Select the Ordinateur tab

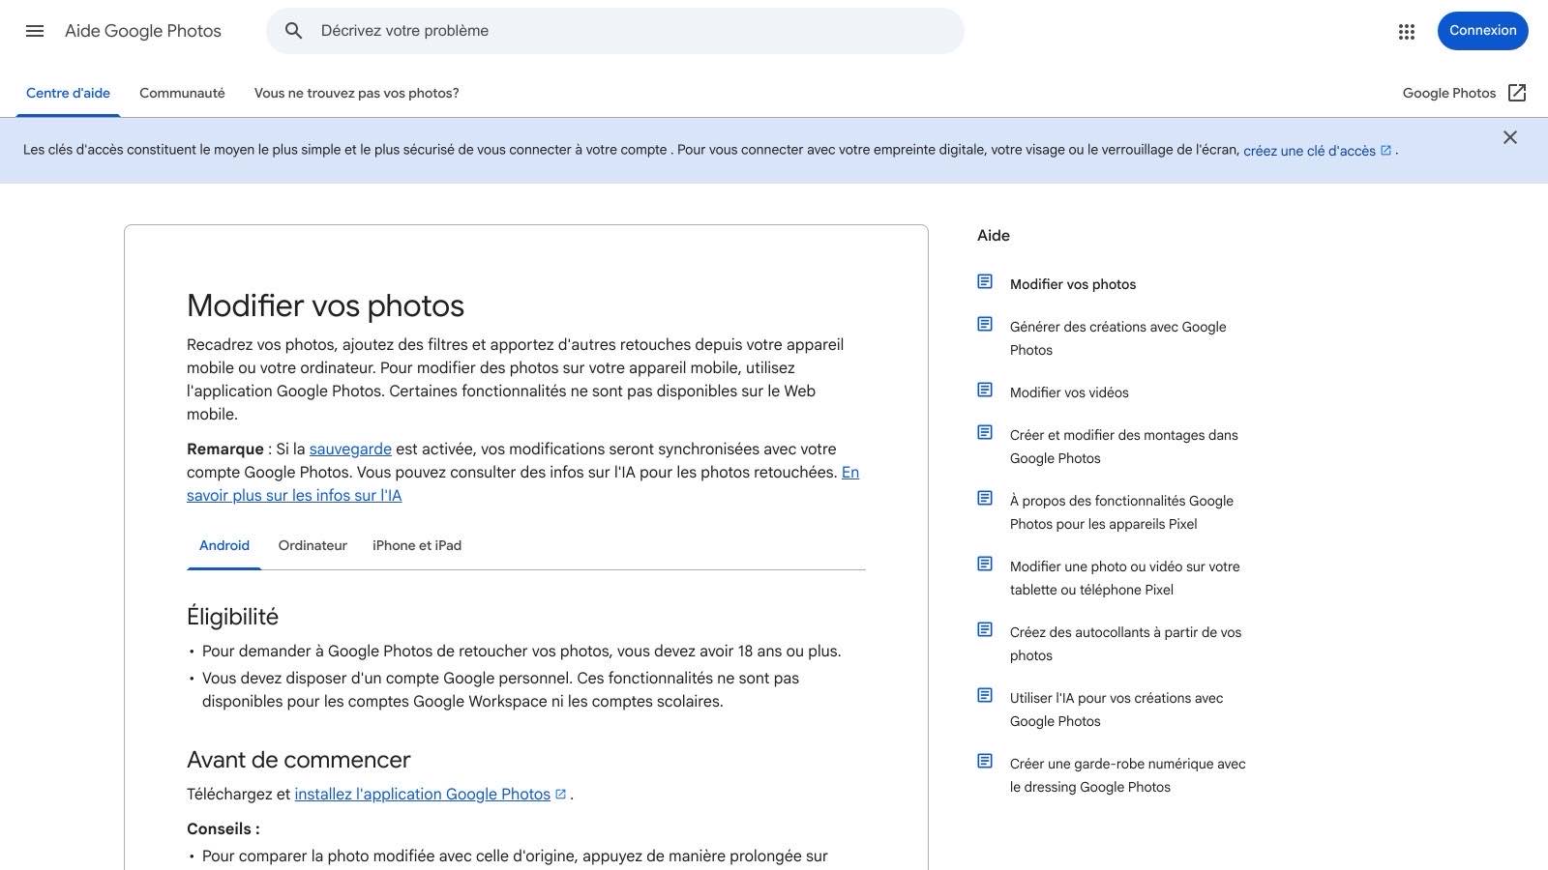point(313,546)
